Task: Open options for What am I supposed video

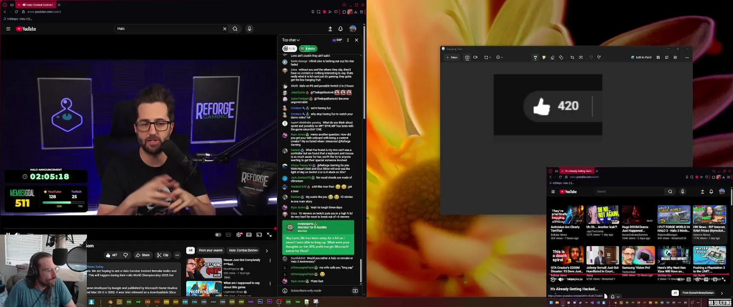Action: 270,283
